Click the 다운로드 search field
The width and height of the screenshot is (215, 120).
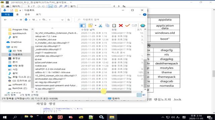(x=110, y=20)
